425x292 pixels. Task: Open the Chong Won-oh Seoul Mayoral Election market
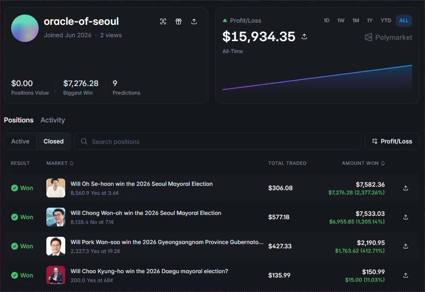(146, 213)
